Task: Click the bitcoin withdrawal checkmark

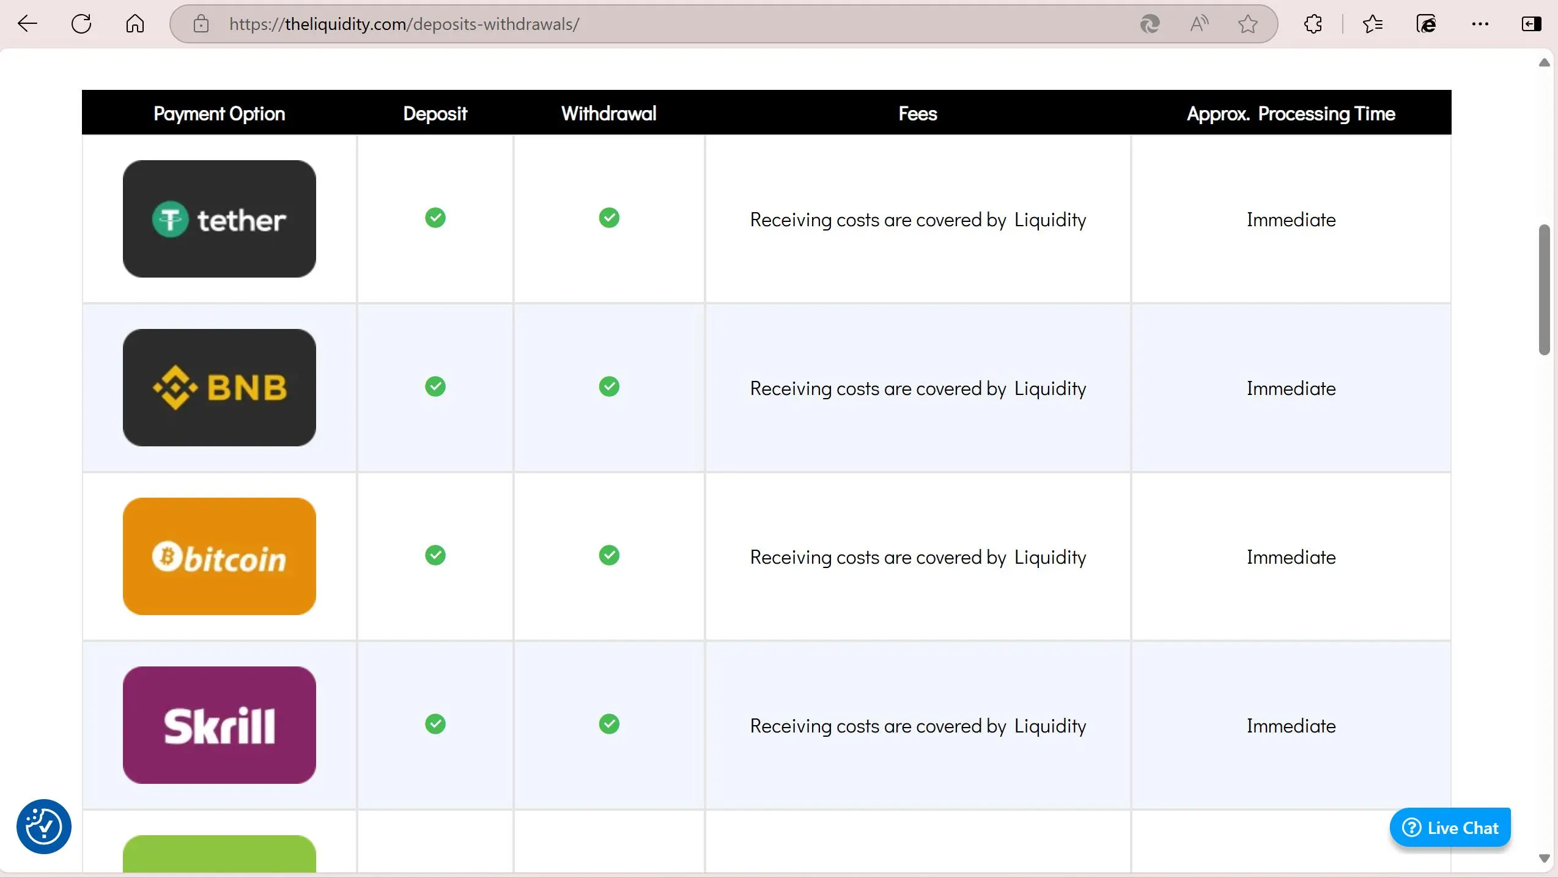Action: coord(609,555)
